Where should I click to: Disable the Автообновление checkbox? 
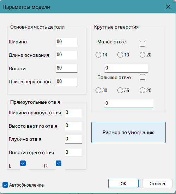click(x=5, y=185)
